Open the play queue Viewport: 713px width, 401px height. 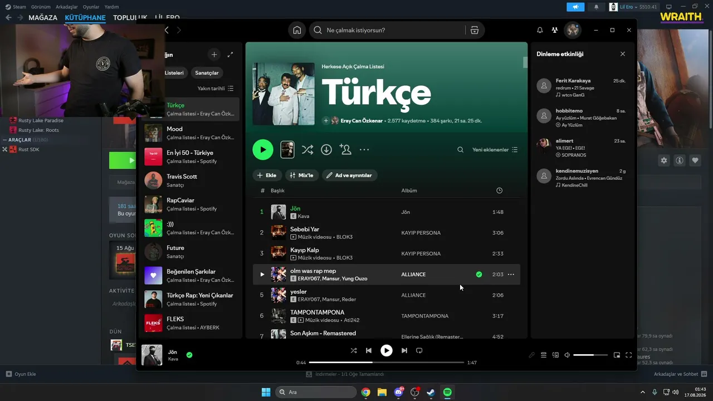point(544,355)
